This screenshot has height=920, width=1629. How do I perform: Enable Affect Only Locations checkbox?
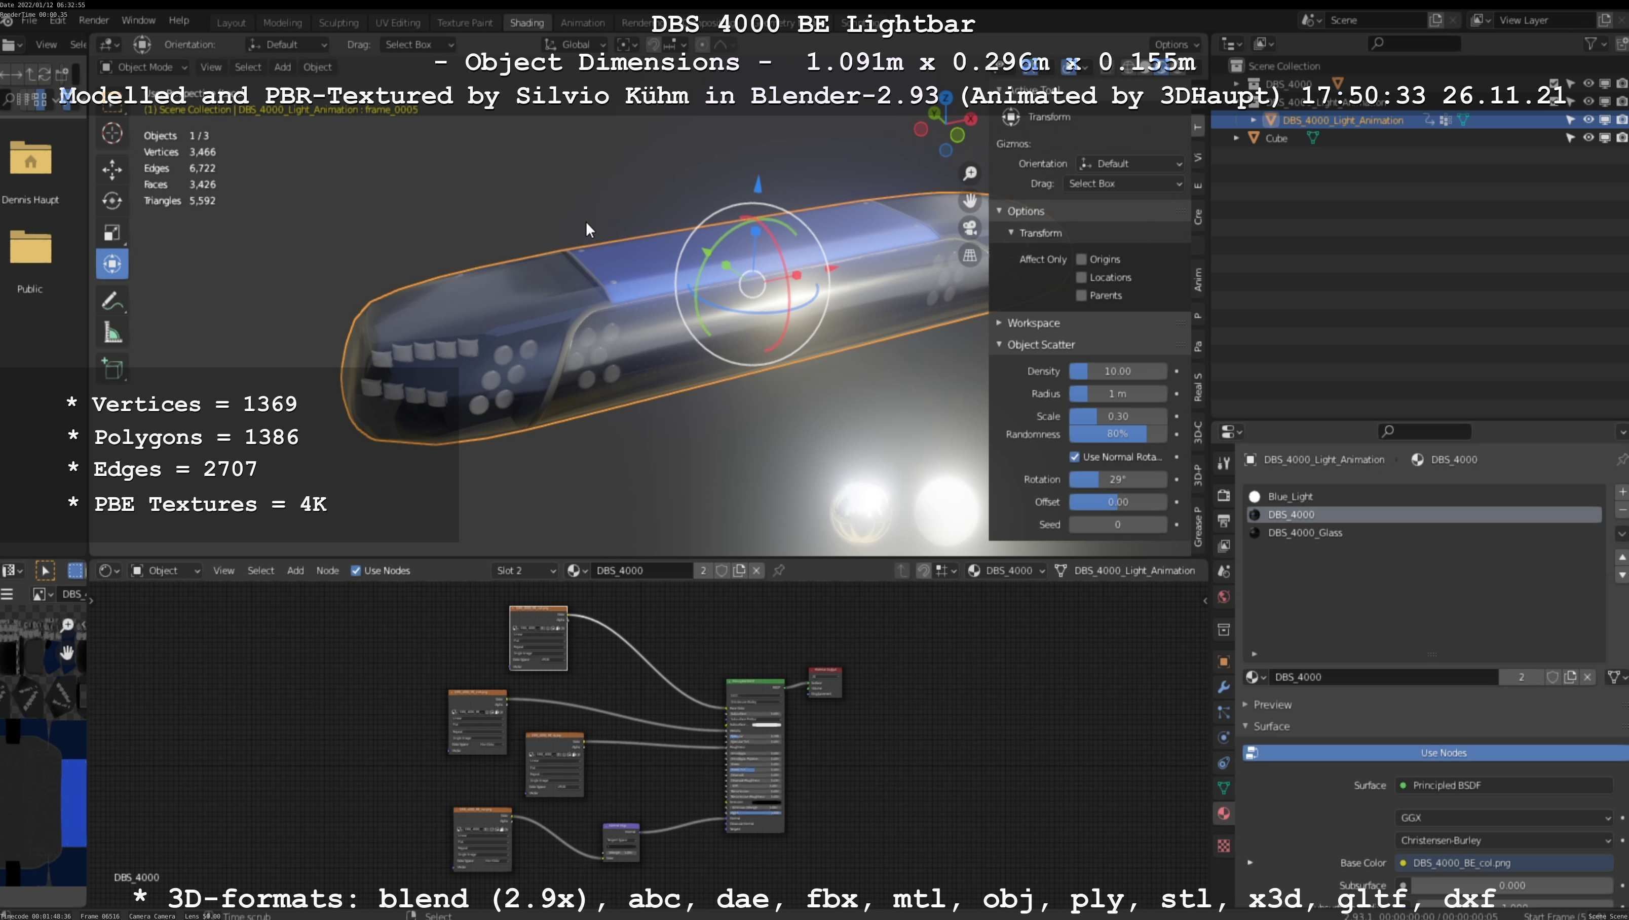(x=1081, y=277)
